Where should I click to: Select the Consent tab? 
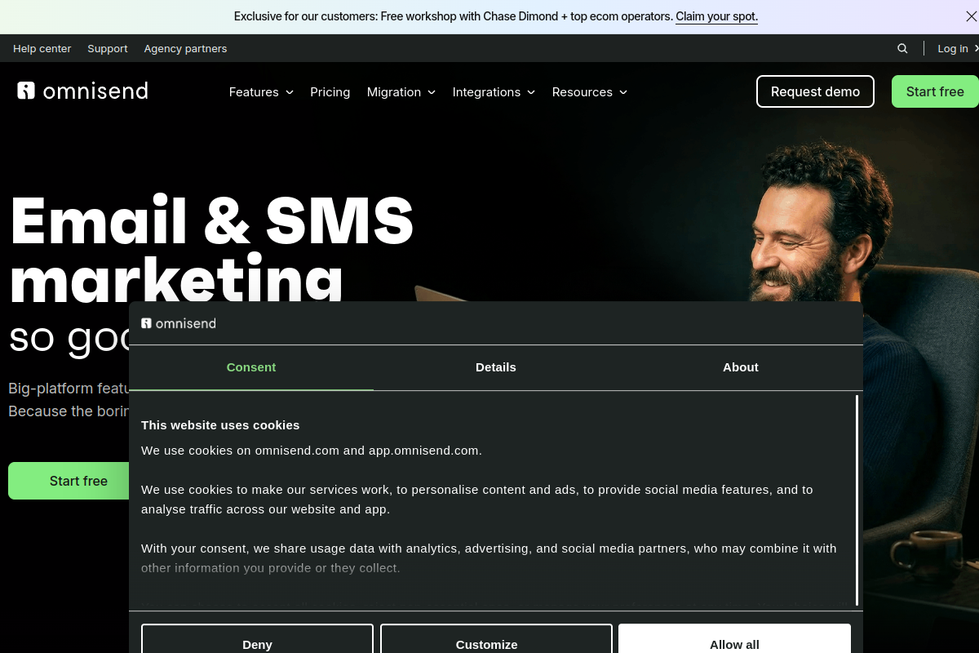tap(251, 367)
